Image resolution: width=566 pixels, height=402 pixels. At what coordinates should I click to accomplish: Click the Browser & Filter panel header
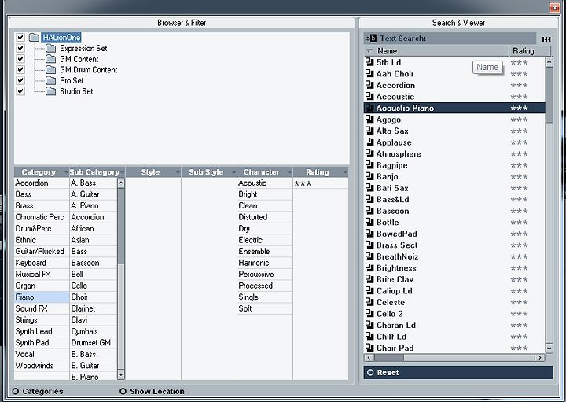[x=182, y=23]
